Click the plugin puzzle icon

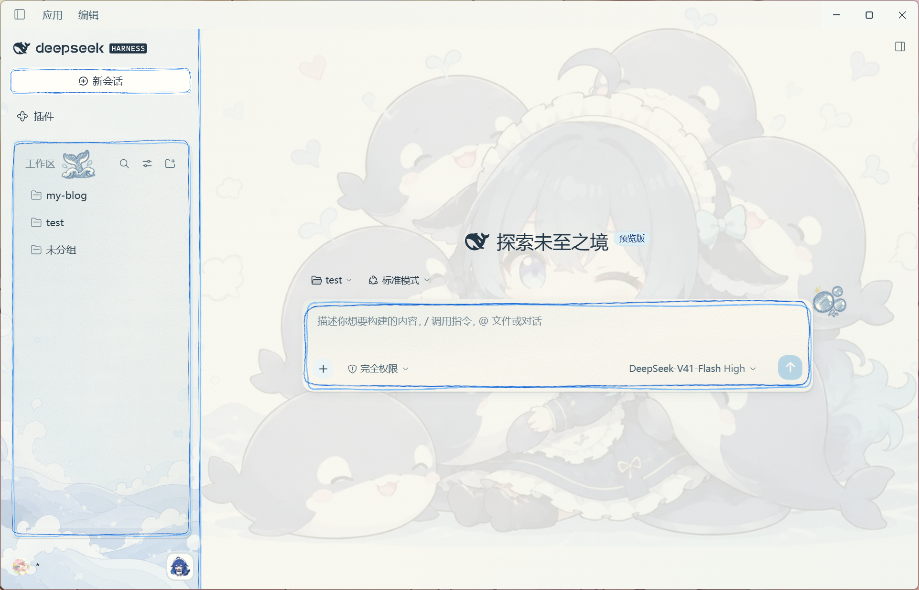click(22, 116)
